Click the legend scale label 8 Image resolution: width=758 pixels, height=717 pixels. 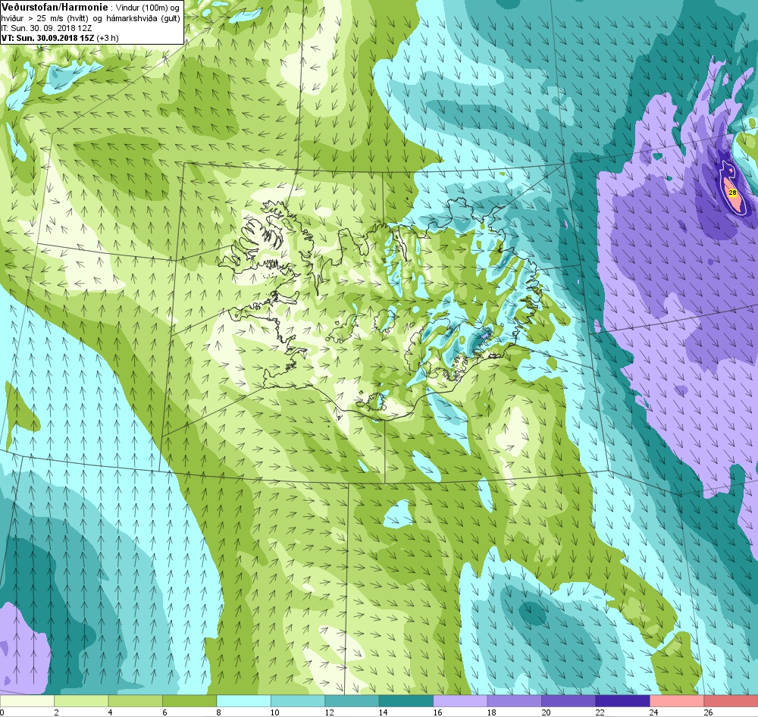(x=219, y=712)
